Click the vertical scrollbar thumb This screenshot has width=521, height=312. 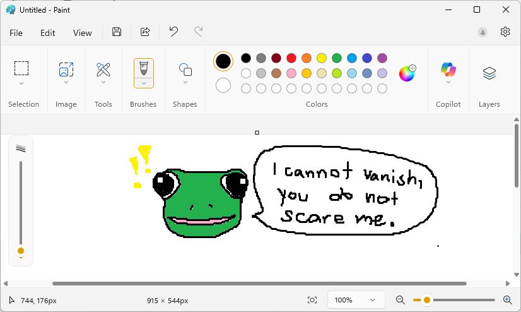tap(517, 155)
